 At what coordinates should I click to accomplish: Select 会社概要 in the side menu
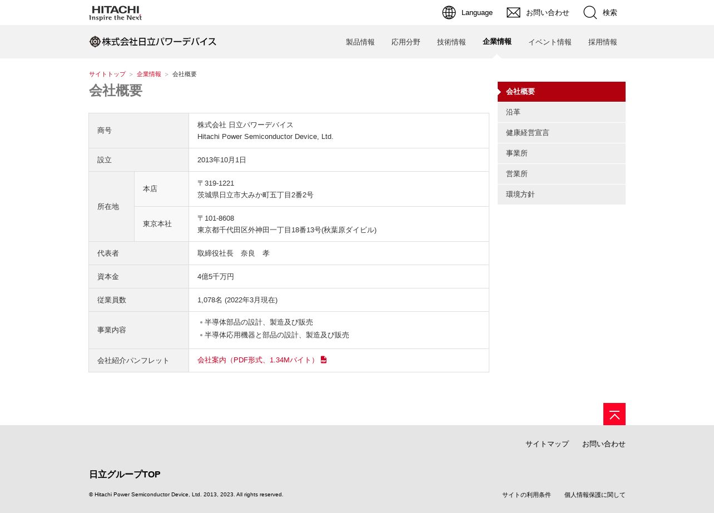562,92
